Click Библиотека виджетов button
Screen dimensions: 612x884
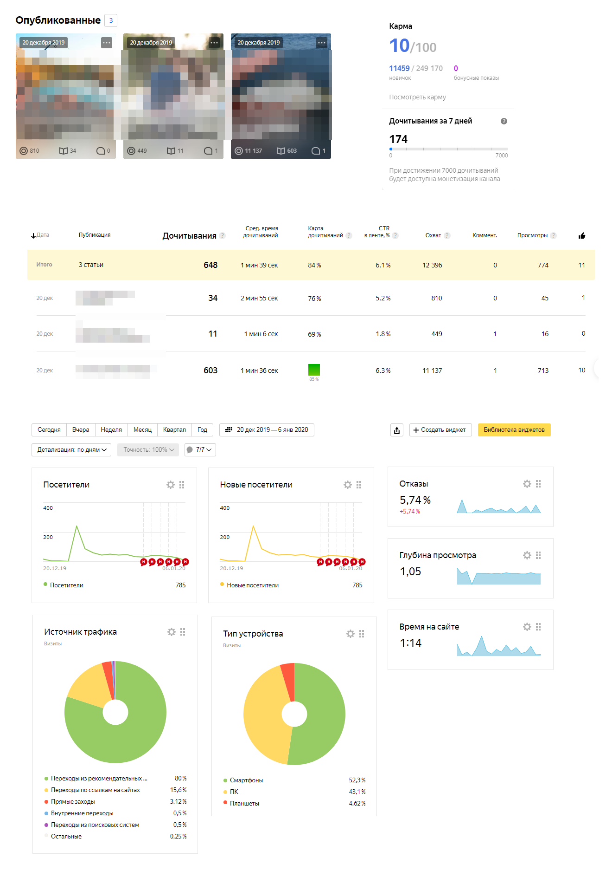click(x=514, y=430)
